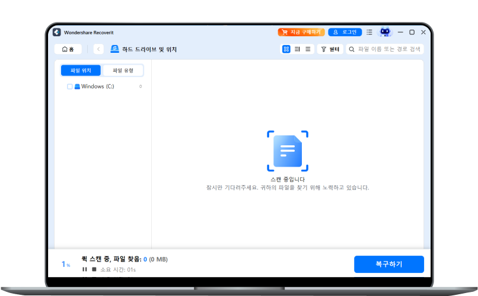Go back with the left chevron button
The image size is (478, 296).
pyautogui.click(x=98, y=49)
